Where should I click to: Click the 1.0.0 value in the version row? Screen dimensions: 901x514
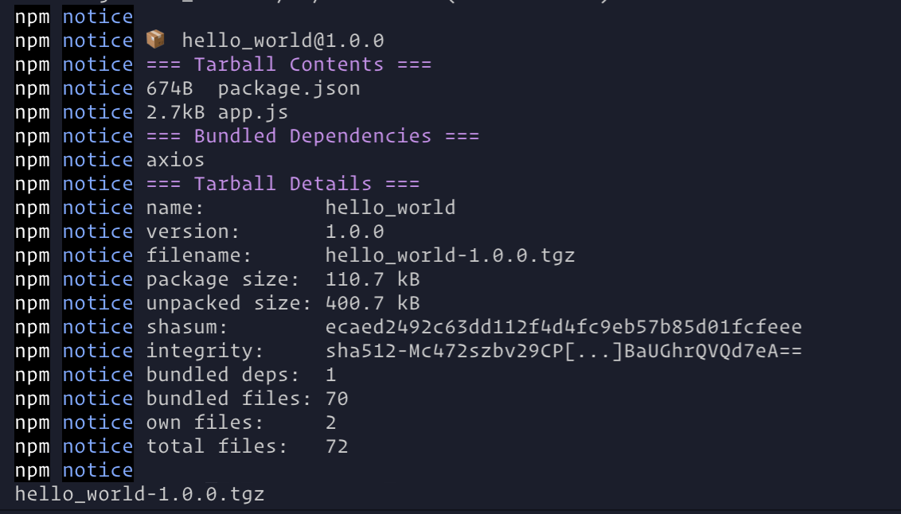click(x=355, y=232)
